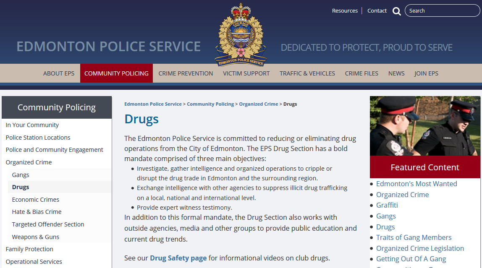The width and height of the screenshot is (482, 268).
Task: Open the Drug Safety page link
Action: click(x=178, y=258)
